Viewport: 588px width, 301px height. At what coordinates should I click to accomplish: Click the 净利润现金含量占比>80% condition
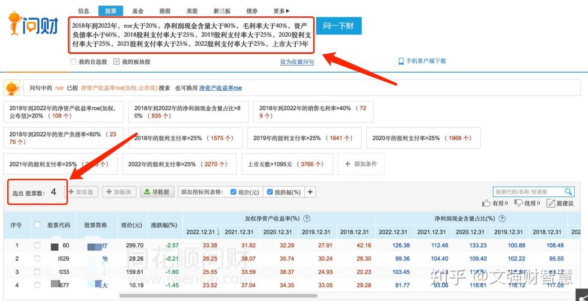[188, 112]
